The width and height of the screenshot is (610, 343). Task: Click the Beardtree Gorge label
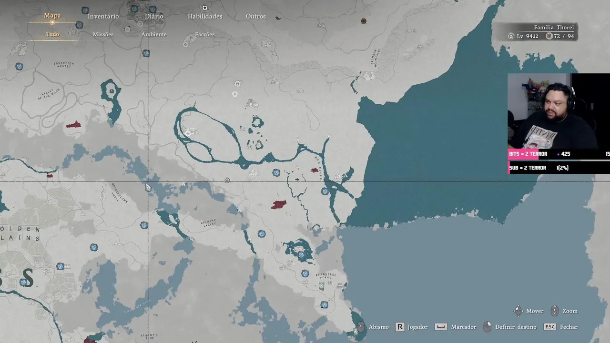click(x=326, y=276)
